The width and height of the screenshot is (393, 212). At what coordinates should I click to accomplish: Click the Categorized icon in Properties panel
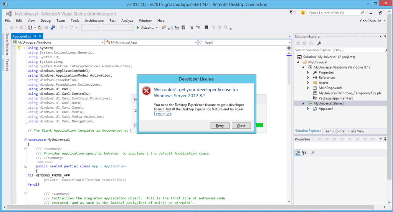click(x=298, y=153)
